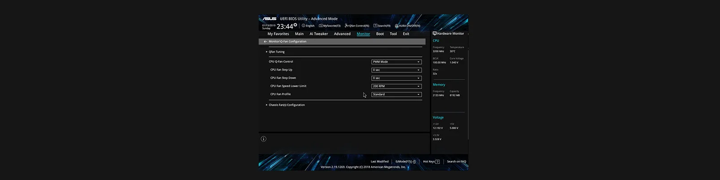Click the Hot Keys question mark icon
Viewport: 720px width, 180px height.
(438, 162)
